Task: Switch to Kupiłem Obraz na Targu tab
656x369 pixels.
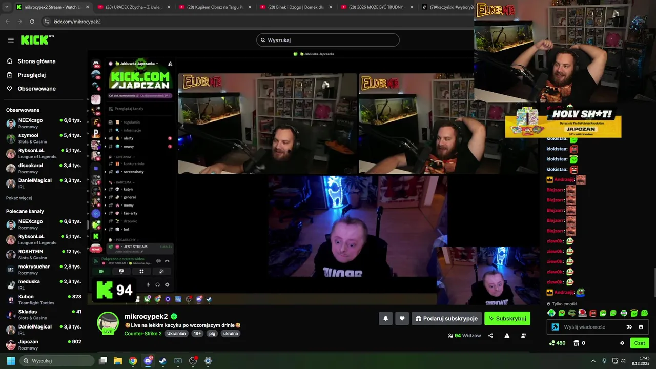Action: click(x=214, y=7)
